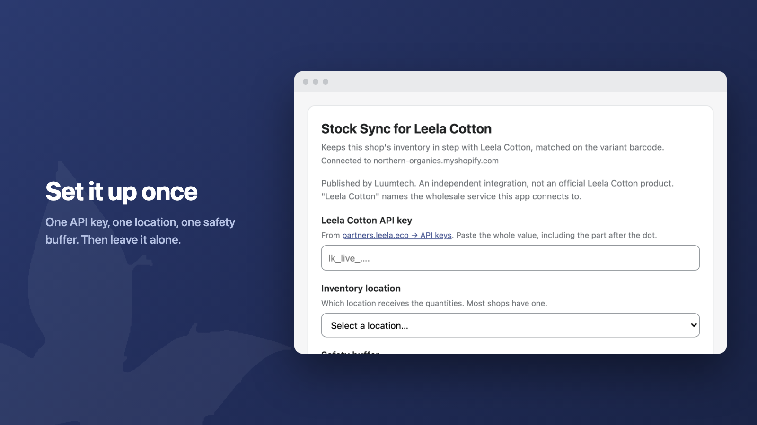Click the Stock Sync for Leela Cotton heading
The image size is (757, 425).
(x=406, y=129)
